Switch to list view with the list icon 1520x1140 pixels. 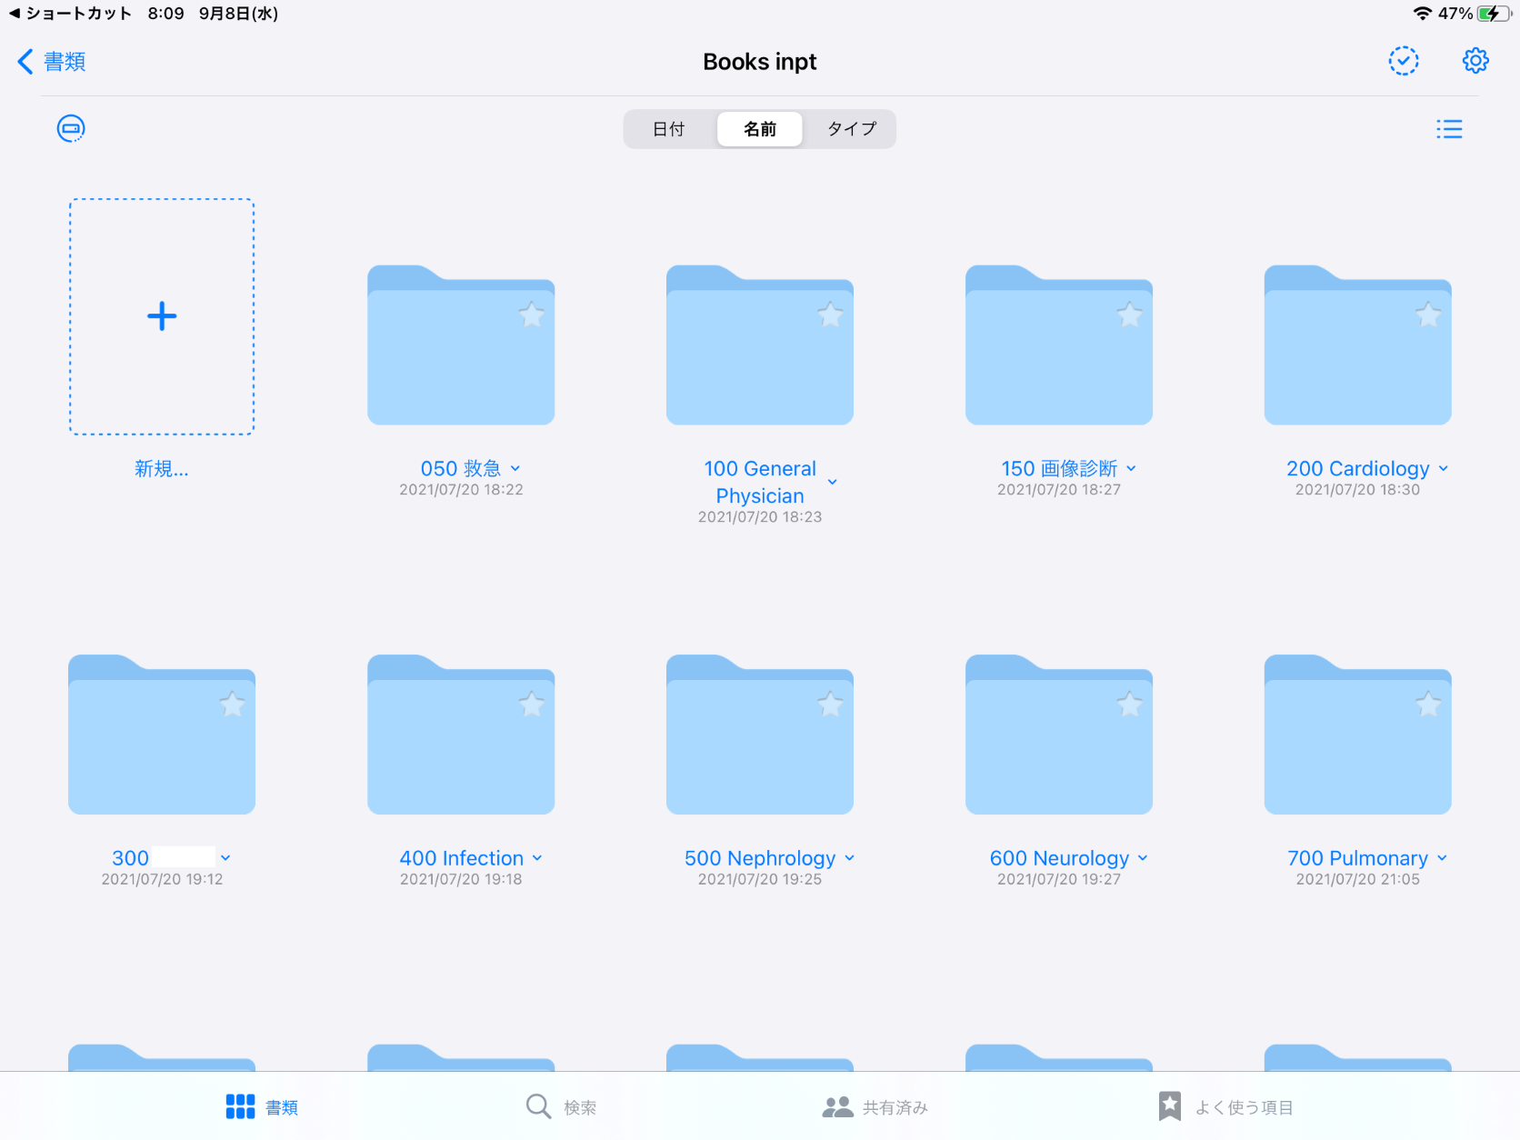[x=1448, y=128]
